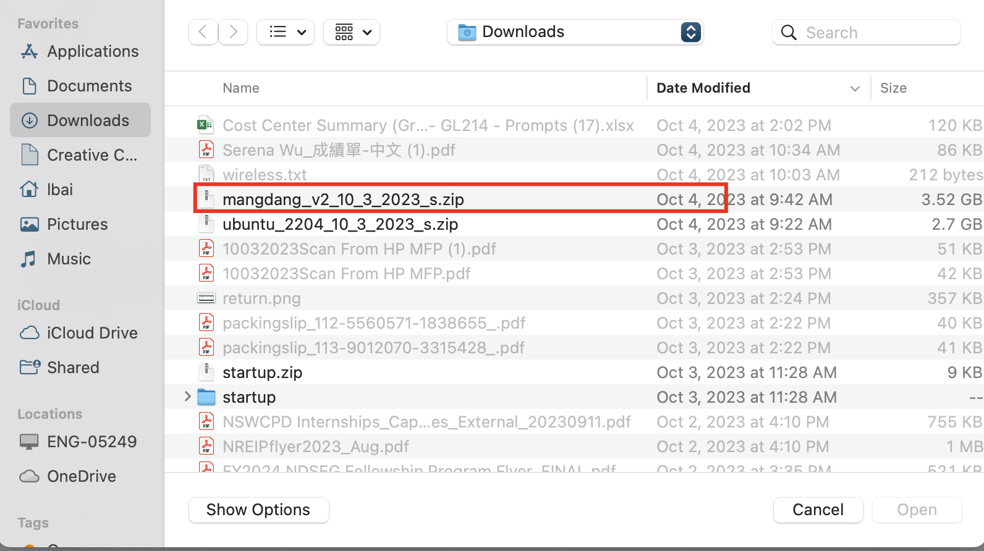Viewport: 984px width, 551px height.
Task: Expand the startup folder disclosure triangle
Action: coord(187,397)
